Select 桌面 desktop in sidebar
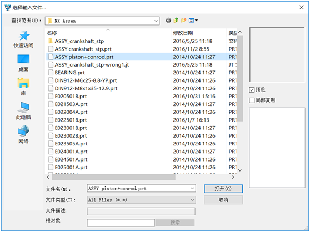Screen dimensions: 310x232 click(x=23, y=63)
